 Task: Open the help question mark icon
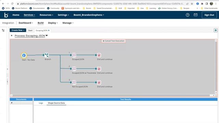point(188,15)
